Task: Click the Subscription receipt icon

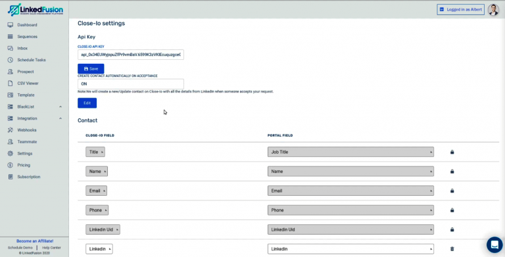Action: pyautogui.click(x=11, y=177)
